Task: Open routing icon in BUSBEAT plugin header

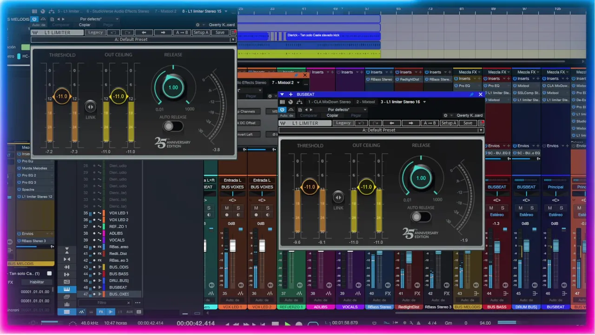Action: point(299,102)
